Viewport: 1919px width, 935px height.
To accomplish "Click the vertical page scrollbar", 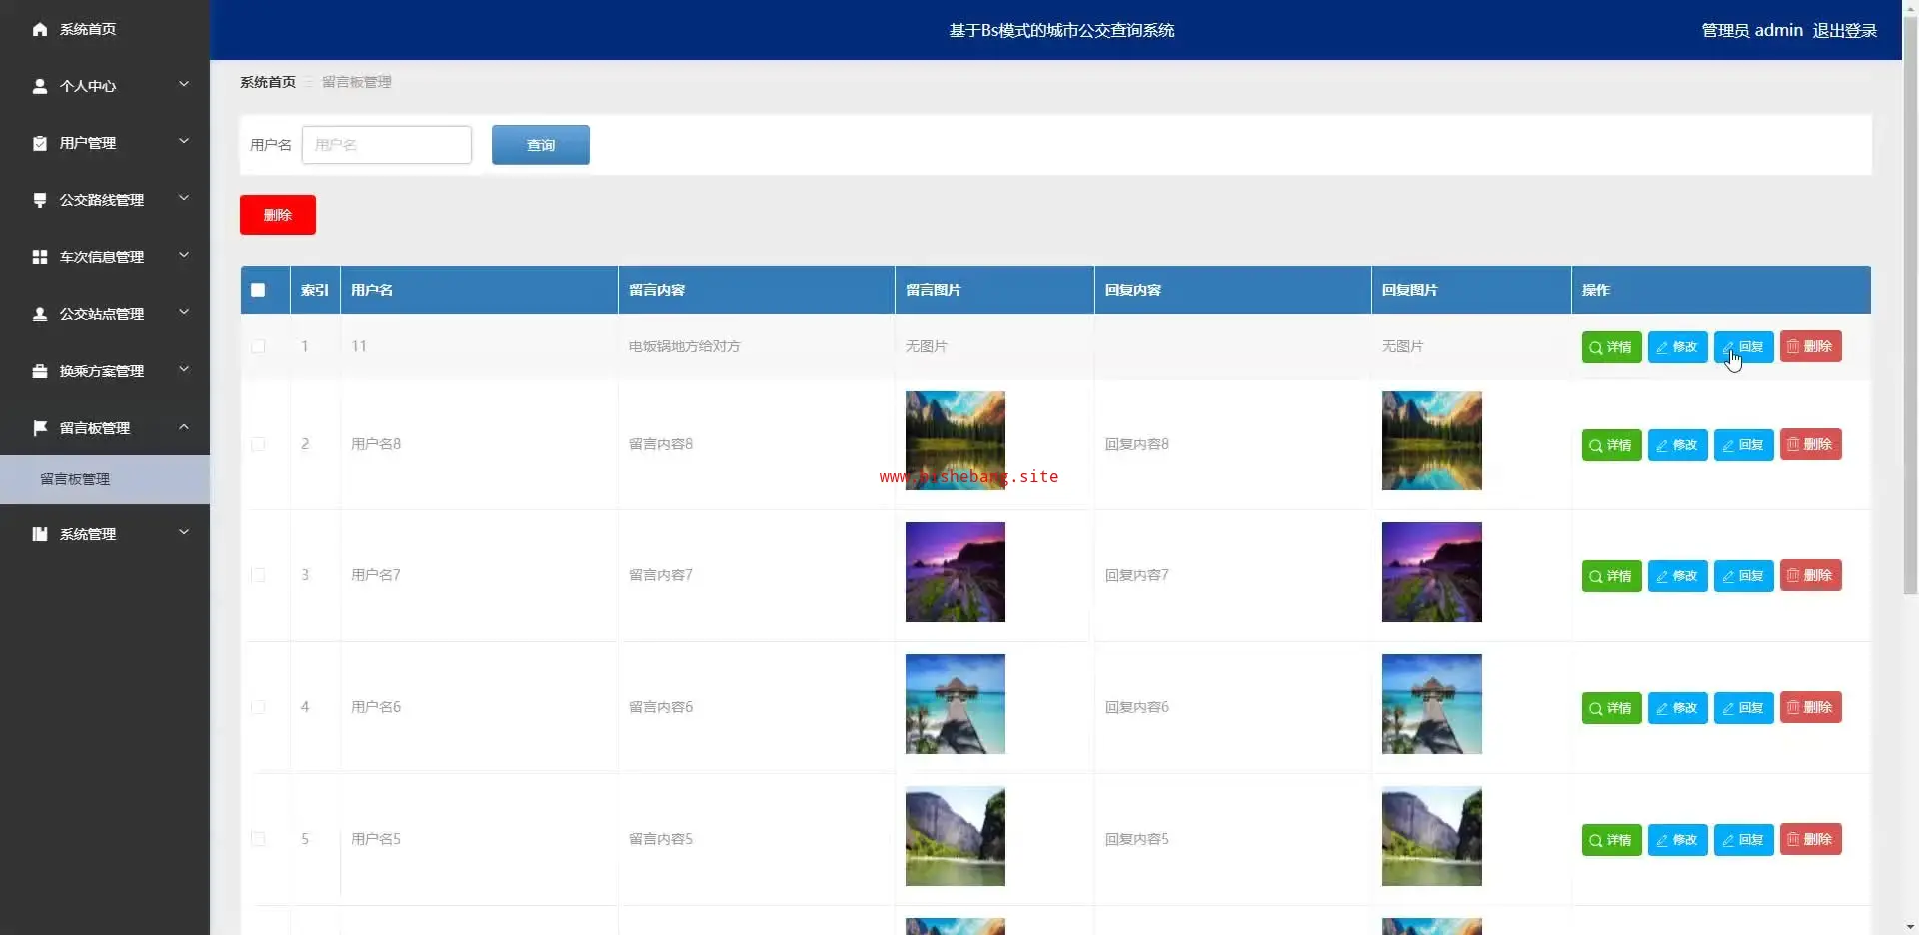I will click(x=1910, y=300).
